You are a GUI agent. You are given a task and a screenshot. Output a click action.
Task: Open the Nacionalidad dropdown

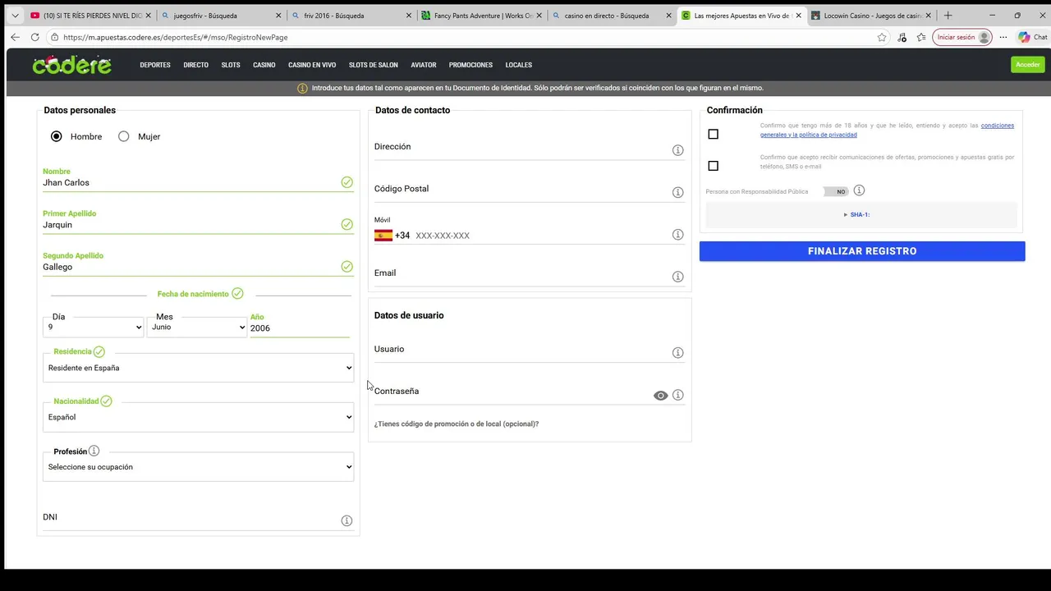point(199,417)
